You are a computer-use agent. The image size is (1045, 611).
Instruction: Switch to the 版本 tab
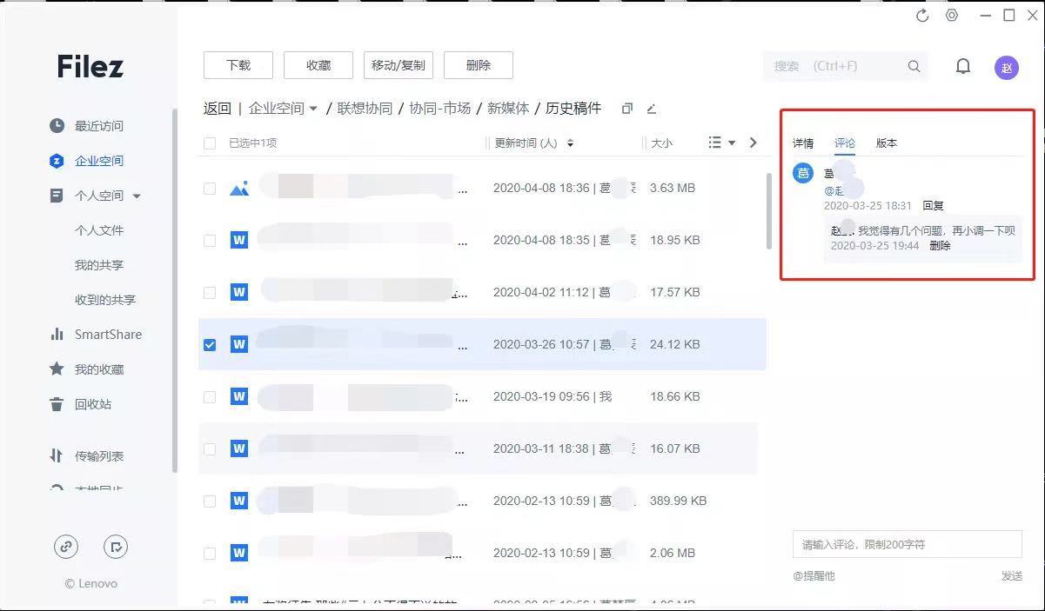[x=886, y=143]
